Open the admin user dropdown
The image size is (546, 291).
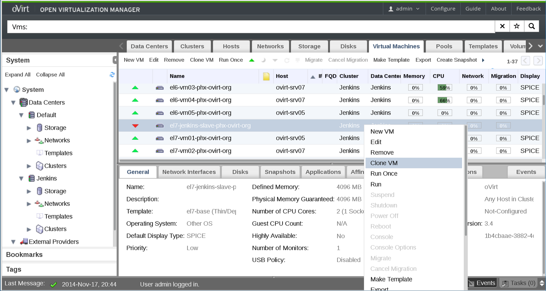[404, 9]
